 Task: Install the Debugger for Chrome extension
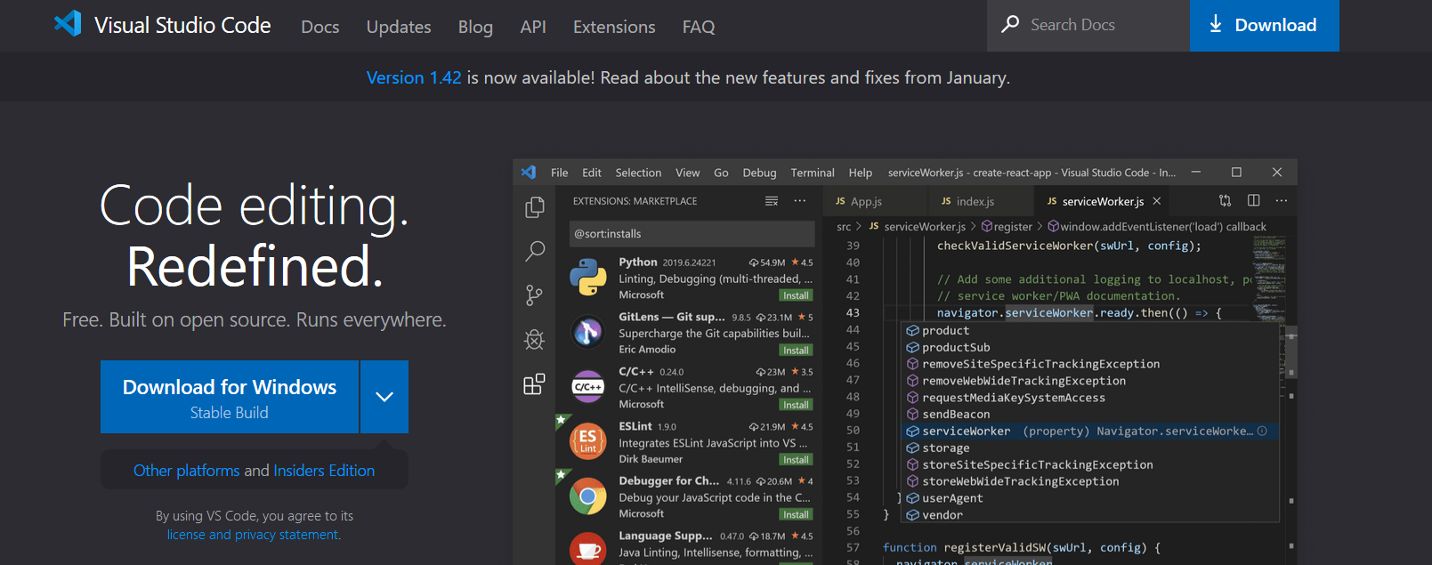click(x=796, y=514)
